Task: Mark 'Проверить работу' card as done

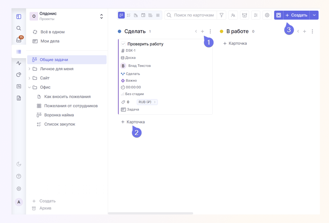Action: [x=123, y=44]
